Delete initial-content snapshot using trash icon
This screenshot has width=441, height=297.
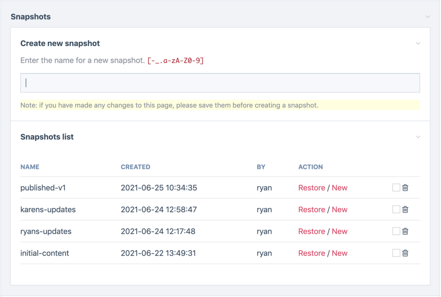point(405,253)
